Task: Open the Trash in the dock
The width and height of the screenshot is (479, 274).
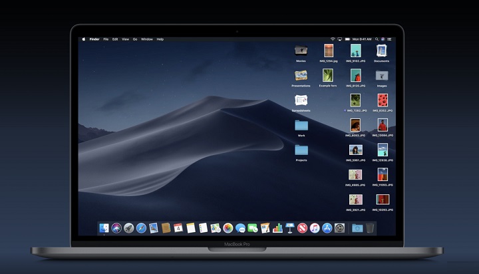Action: point(371,228)
